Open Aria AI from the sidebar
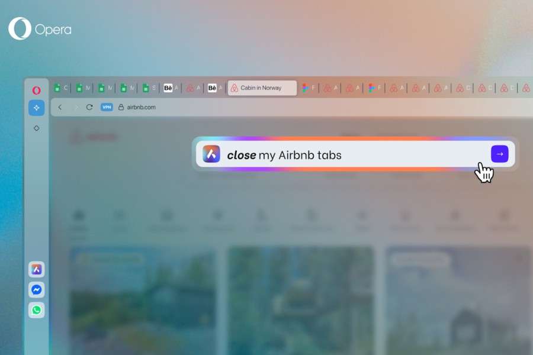Viewport: 533px width, 355px height. click(x=36, y=269)
